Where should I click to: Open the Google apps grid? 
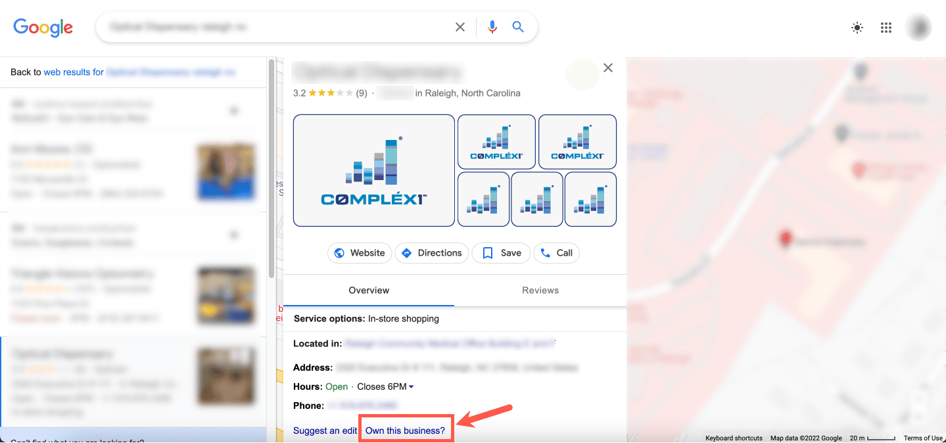coord(886,27)
